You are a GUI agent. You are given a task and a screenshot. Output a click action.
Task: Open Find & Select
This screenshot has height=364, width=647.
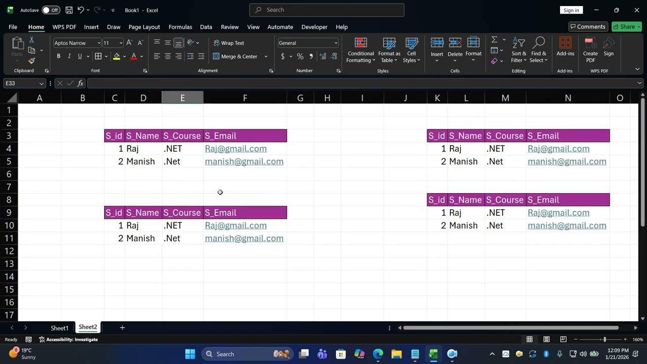point(538,50)
